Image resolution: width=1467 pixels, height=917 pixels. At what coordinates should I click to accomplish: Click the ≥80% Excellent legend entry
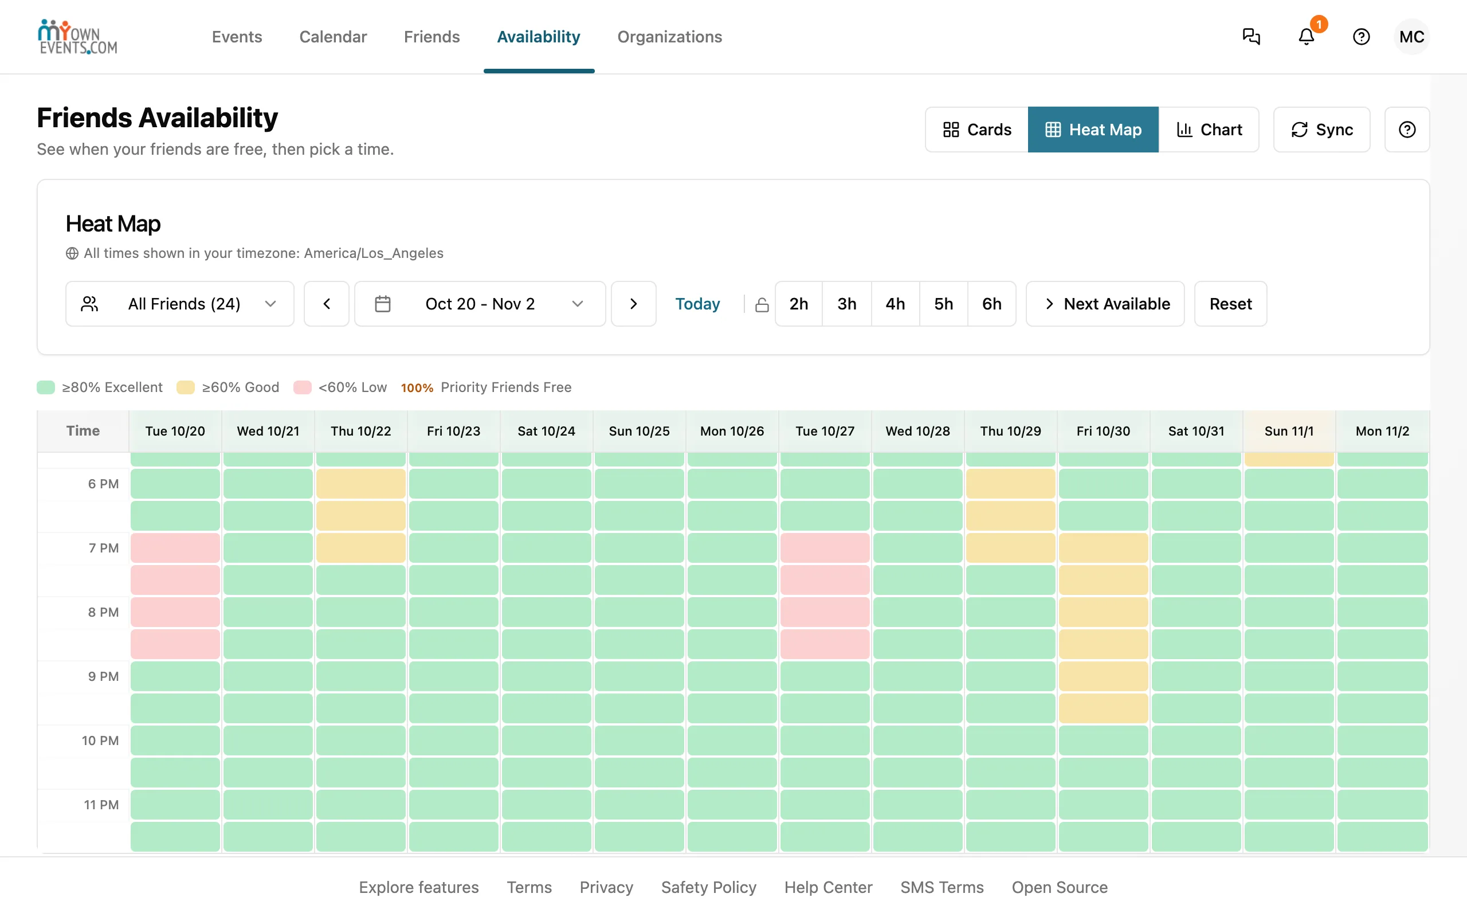tap(100, 387)
